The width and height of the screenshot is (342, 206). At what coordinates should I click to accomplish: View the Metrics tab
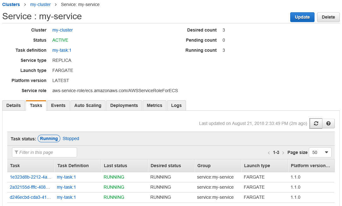154,105
